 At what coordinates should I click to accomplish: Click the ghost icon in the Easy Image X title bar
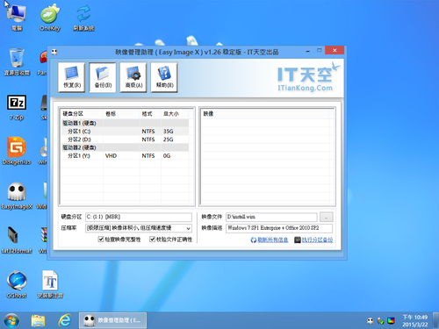point(54,52)
